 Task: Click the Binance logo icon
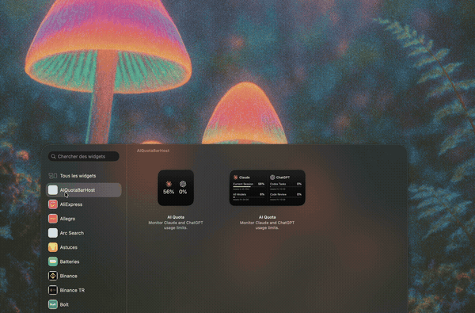[53, 276]
